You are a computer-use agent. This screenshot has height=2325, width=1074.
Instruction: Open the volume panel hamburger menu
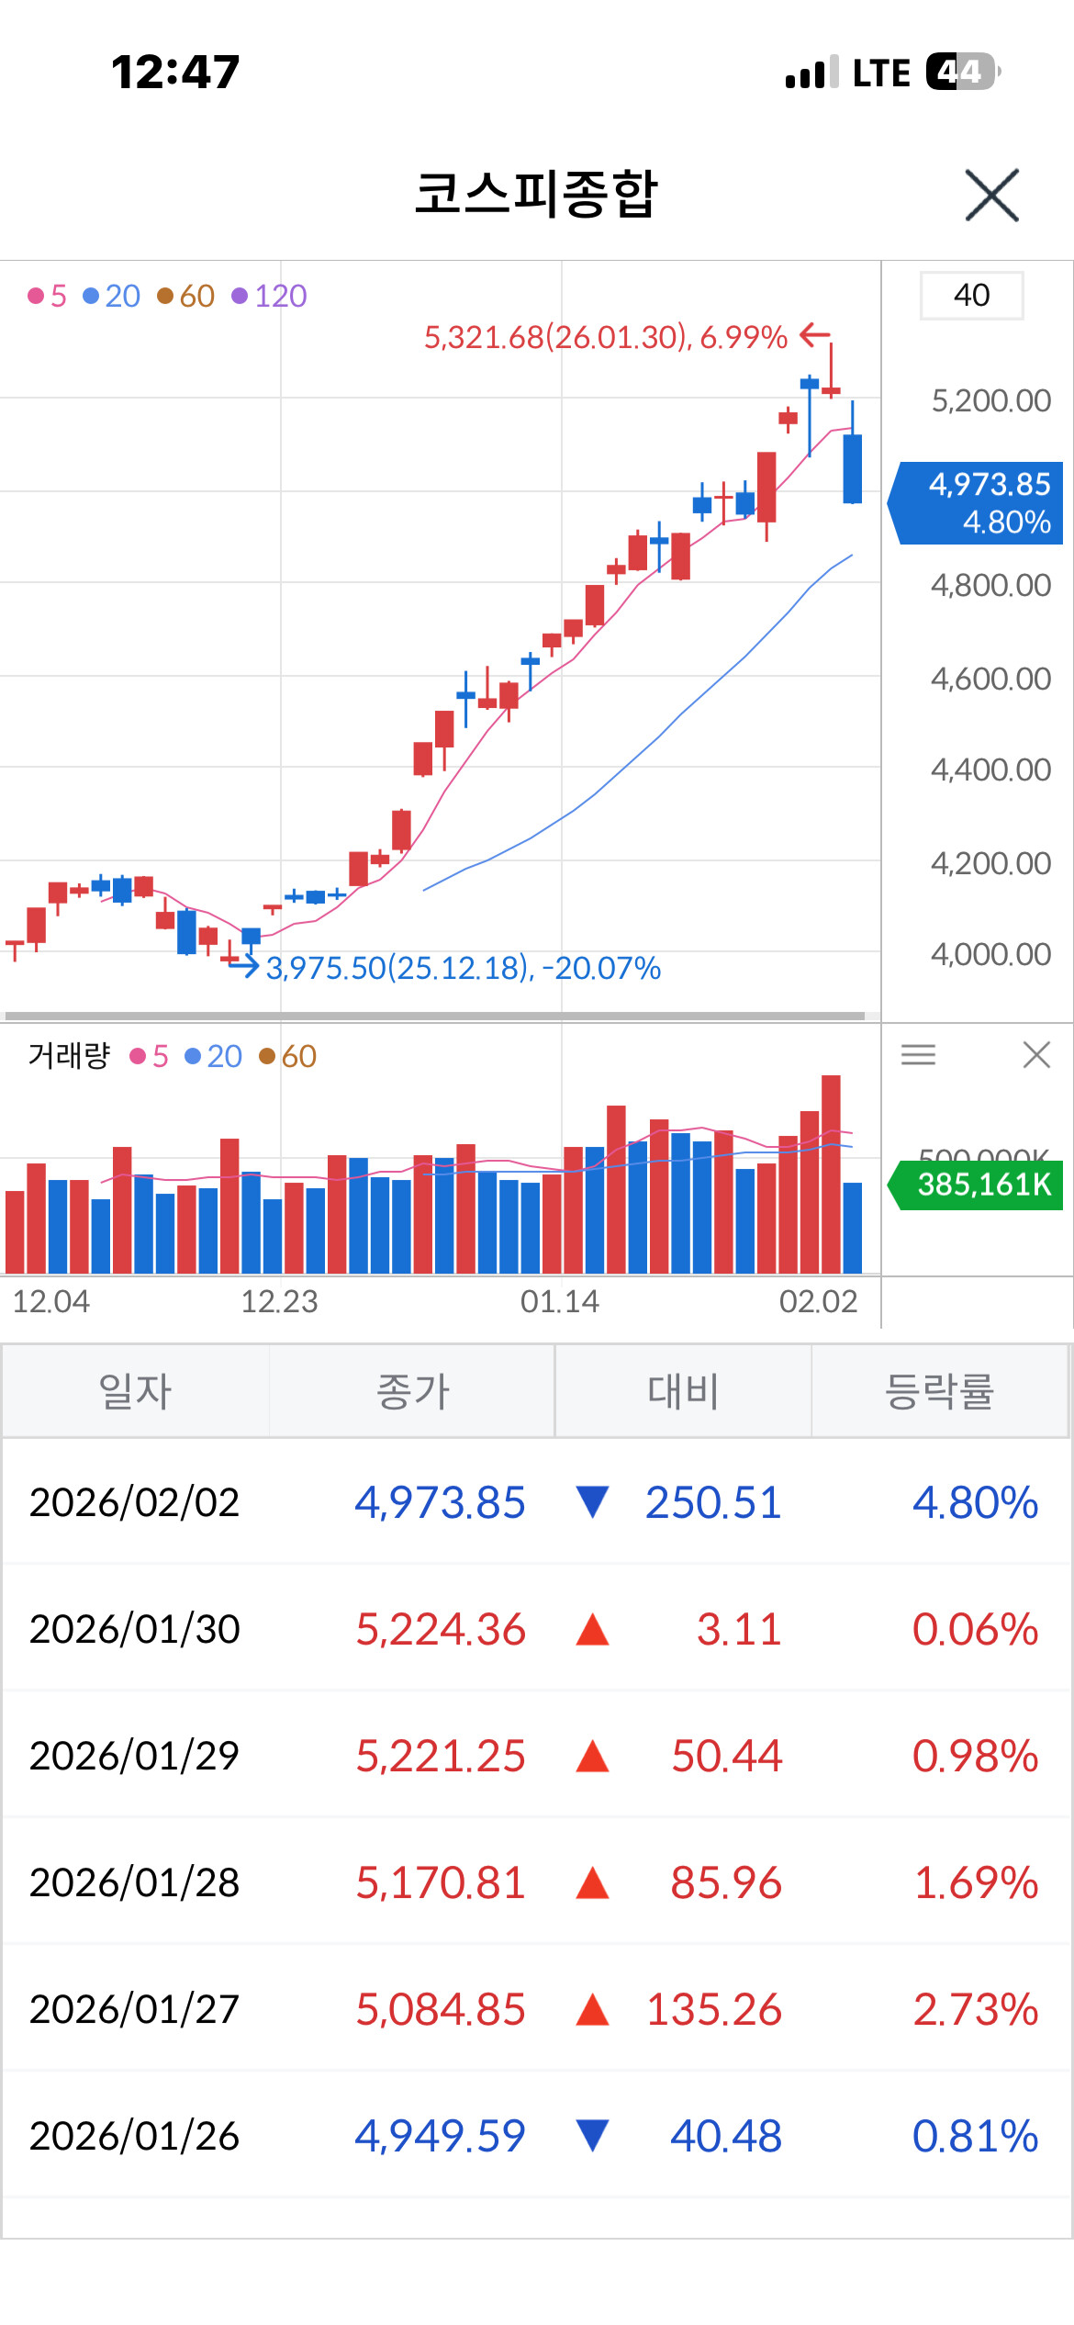pos(918,1055)
